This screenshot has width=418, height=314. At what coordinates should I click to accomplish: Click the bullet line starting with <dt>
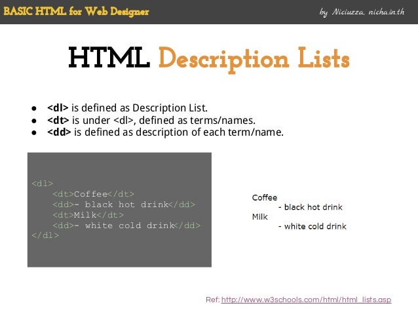click(x=151, y=121)
